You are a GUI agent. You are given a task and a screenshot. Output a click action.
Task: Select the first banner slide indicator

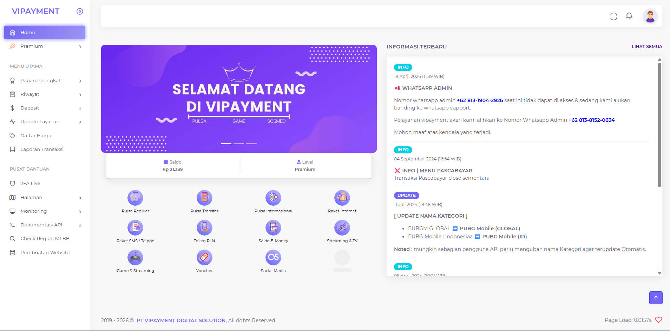click(x=226, y=144)
